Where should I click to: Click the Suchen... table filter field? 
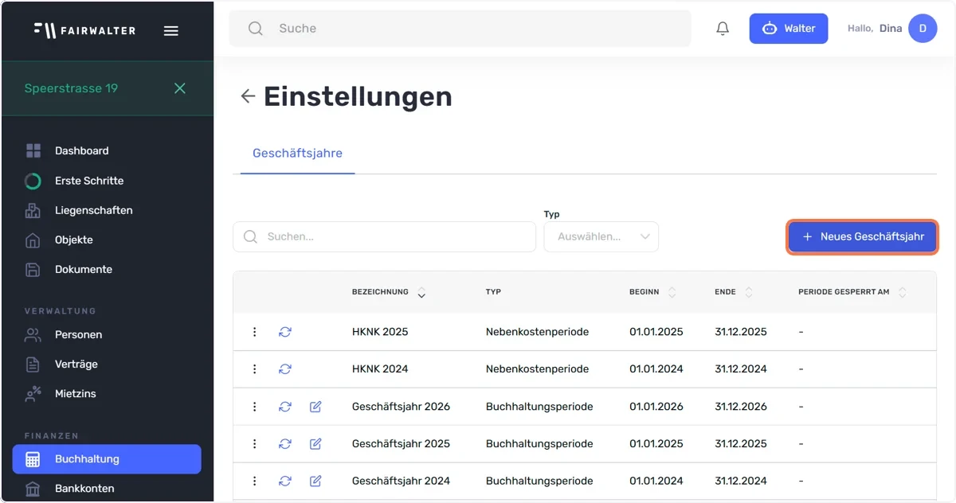384,236
